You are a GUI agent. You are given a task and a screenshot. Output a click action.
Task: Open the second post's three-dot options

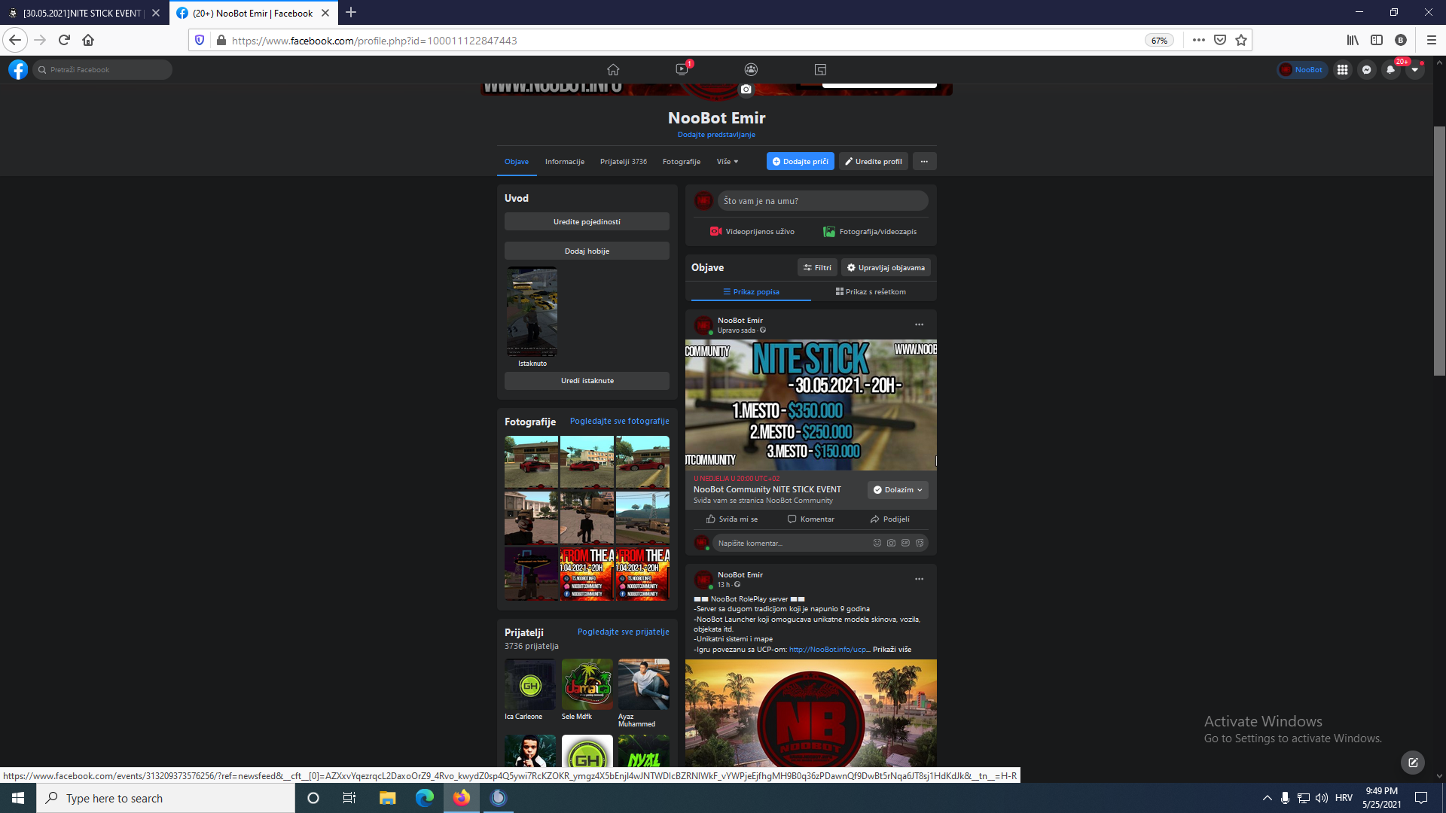click(x=919, y=579)
